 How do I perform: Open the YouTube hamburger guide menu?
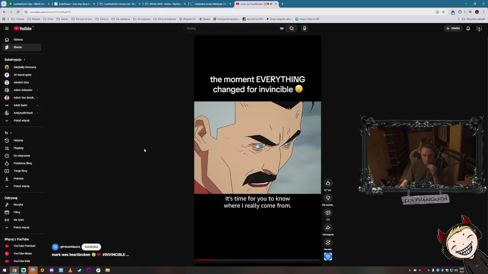click(x=6, y=28)
